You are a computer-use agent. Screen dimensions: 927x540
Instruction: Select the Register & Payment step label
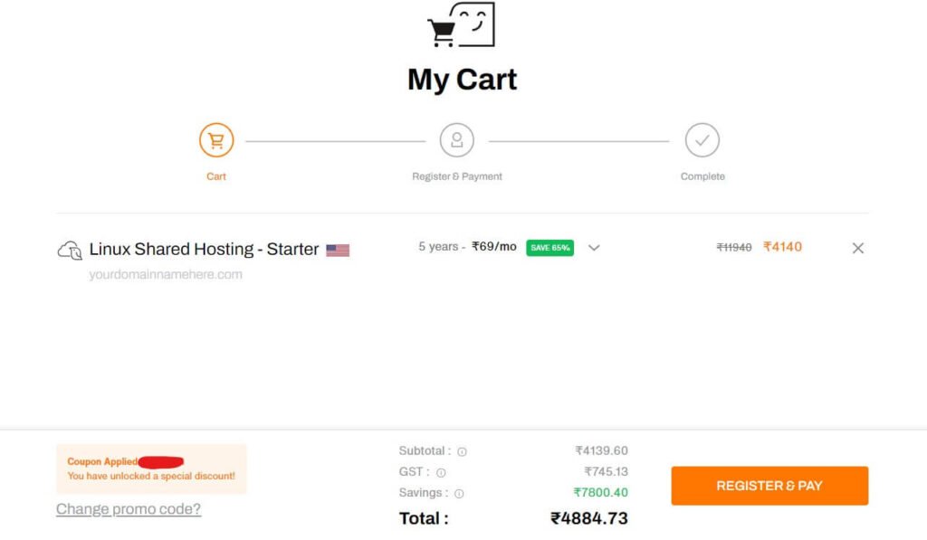pyautogui.click(x=457, y=176)
